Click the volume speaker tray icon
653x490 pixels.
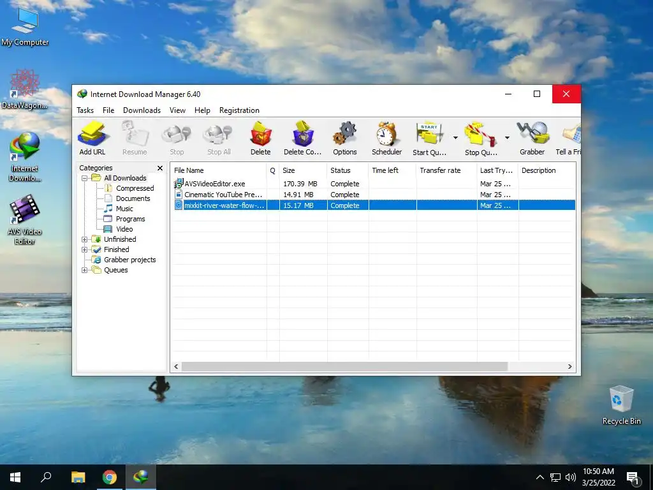point(571,477)
